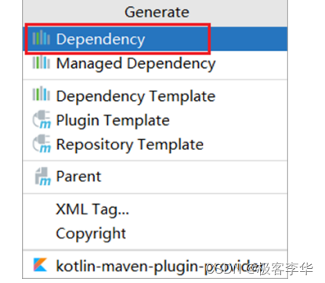Viewport: 325px width, 283px height.
Task: Choose Managed Dependency from Generate menu
Action: pos(155,63)
